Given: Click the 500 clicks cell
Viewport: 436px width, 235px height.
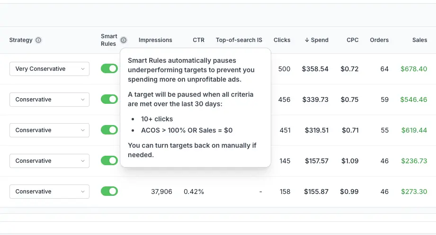Looking at the screenshot, I should (284, 69).
